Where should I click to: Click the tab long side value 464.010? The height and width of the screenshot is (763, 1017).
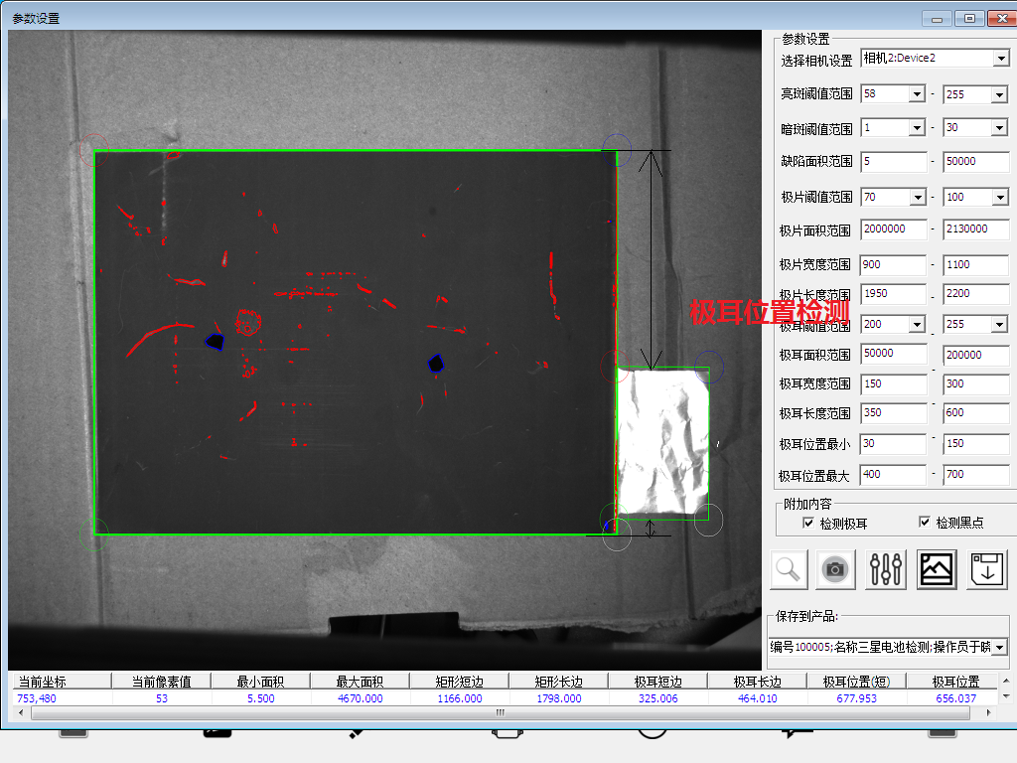pyautogui.click(x=757, y=698)
